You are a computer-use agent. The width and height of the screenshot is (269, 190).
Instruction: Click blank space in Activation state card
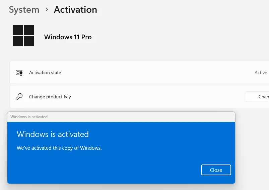[154, 73]
